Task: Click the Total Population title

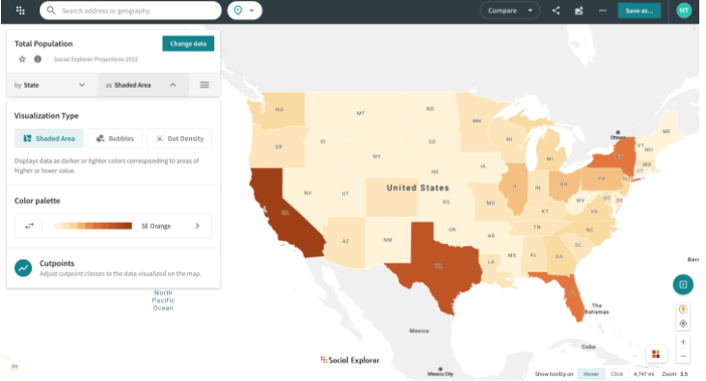Action: pos(43,43)
